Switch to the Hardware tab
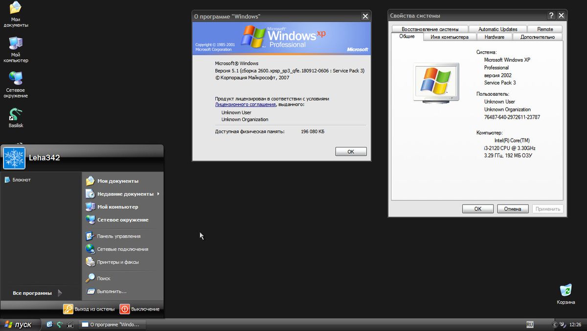The image size is (587, 331). [496, 37]
